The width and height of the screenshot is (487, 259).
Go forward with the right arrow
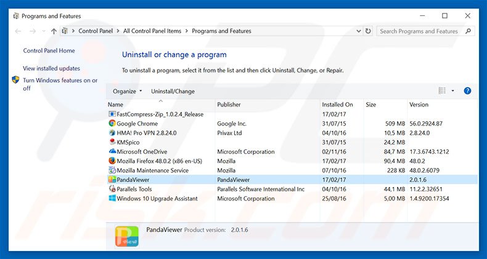[32, 31]
